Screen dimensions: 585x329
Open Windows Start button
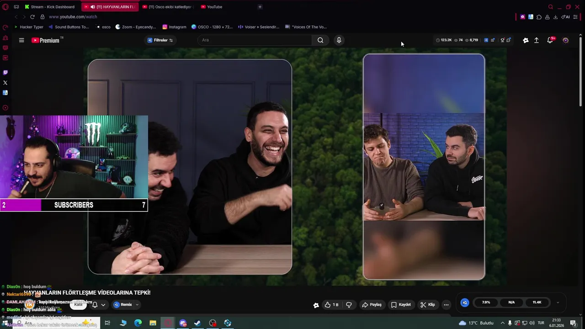[5, 323]
